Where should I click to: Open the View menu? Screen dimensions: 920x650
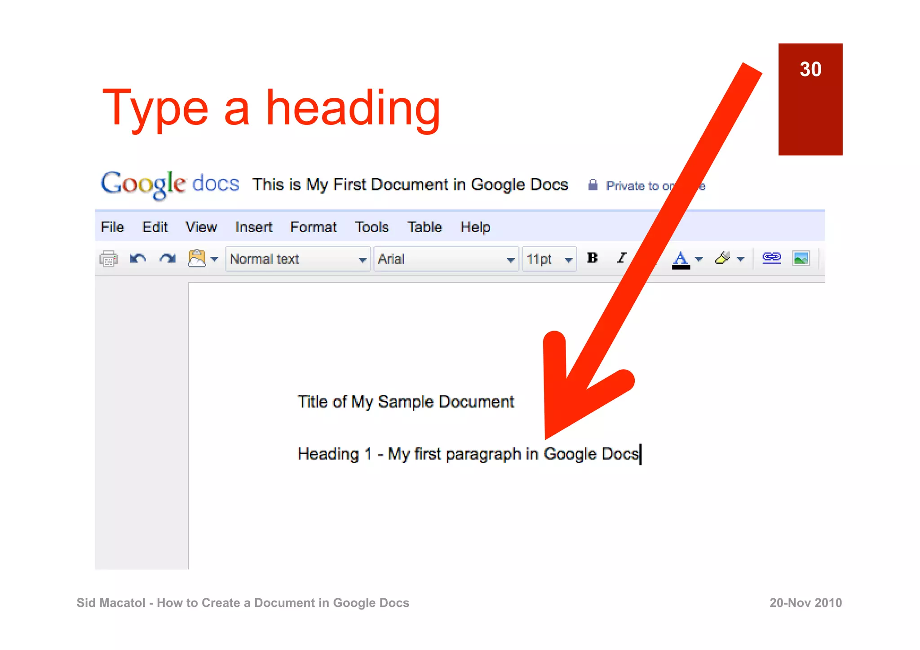(x=201, y=227)
